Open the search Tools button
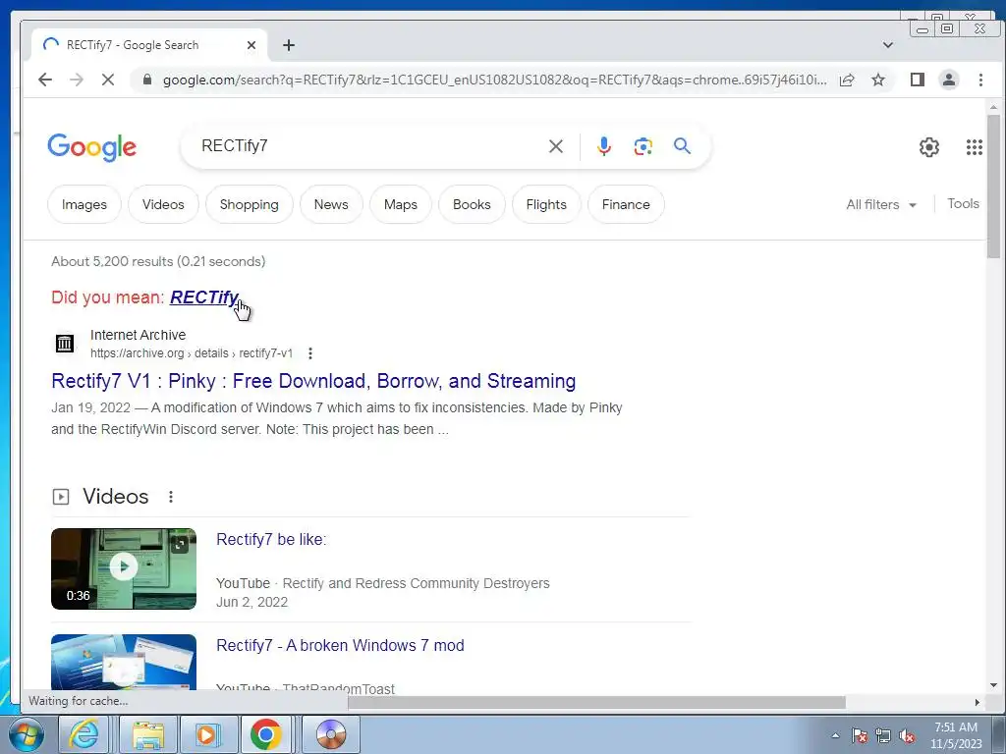 [x=963, y=204]
